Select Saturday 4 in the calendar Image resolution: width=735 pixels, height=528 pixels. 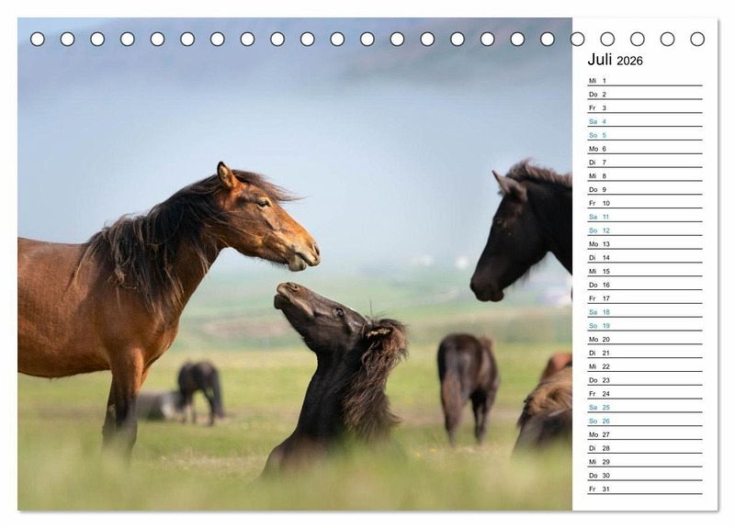[x=643, y=121]
